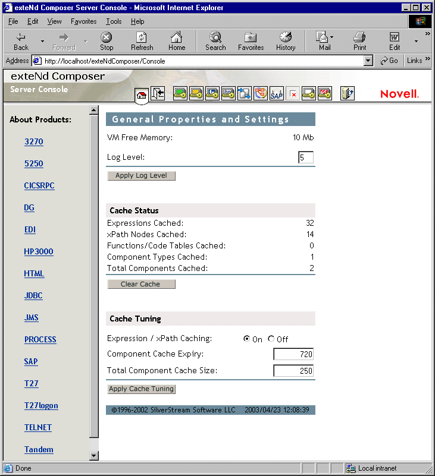The height and width of the screenshot is (476, 435).
Task: Open the white-screen key connection icon
Action: point(308,93)
